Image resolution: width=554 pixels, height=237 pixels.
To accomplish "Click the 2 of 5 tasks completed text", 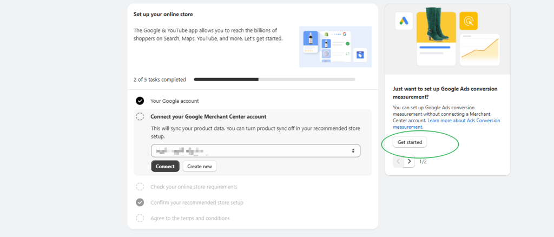I will click(160, 80).
